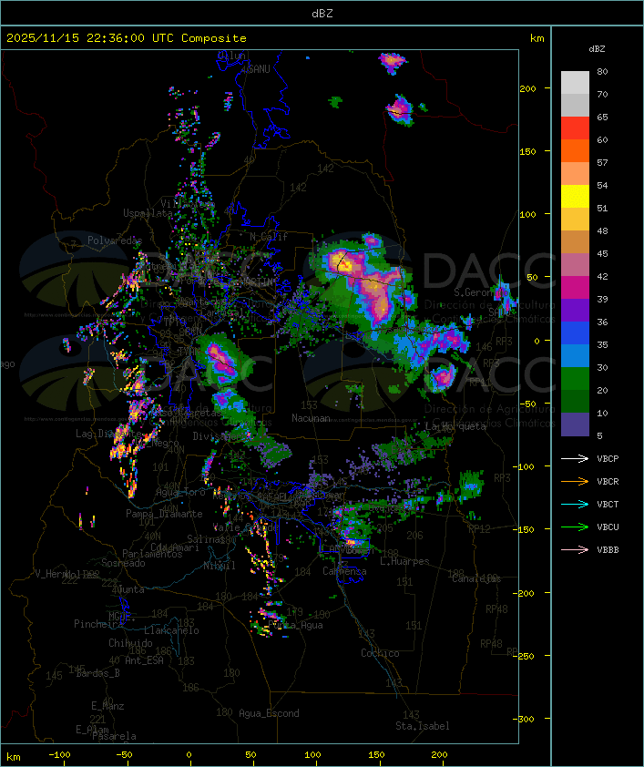Select the gold 51-48 dBZ swatch
Viewport: 644px width, 767px height.
coord(575,220)
